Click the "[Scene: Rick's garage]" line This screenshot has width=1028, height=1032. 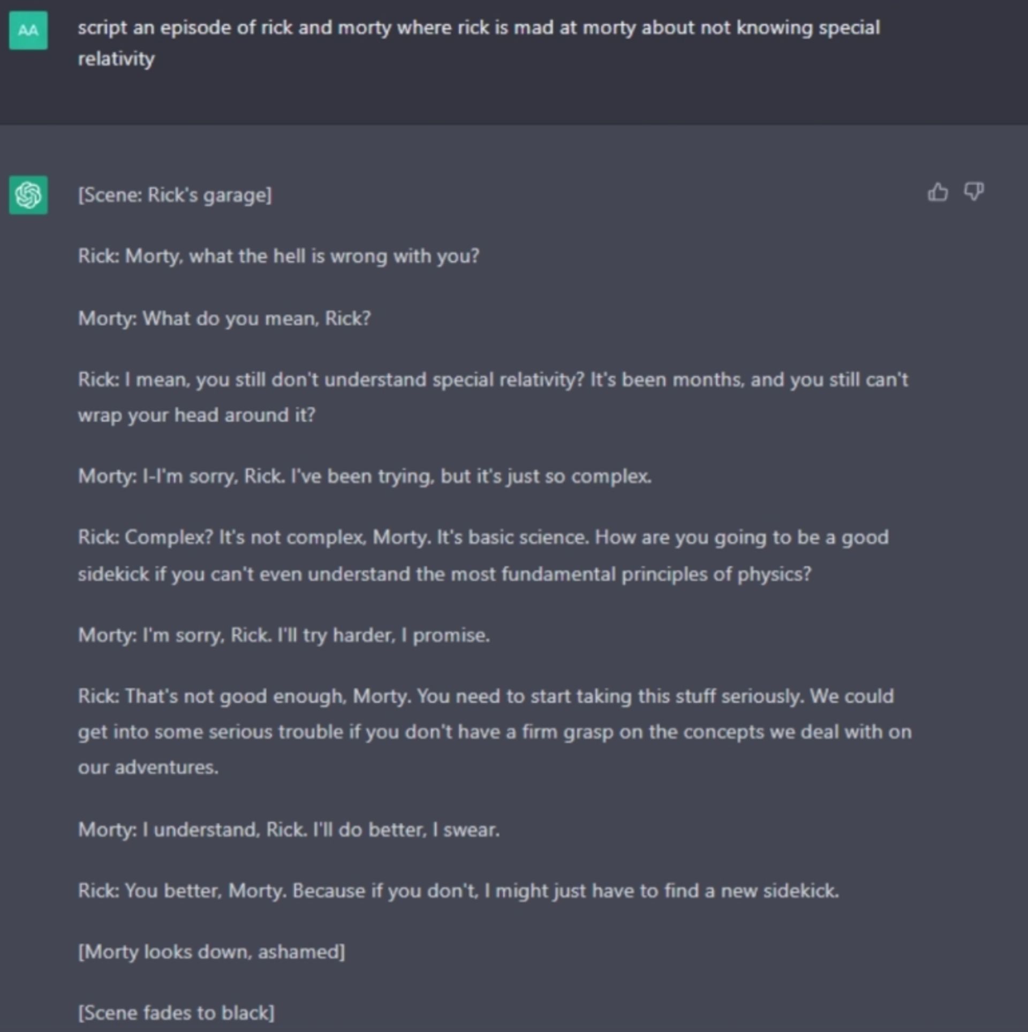pos(175,195)
